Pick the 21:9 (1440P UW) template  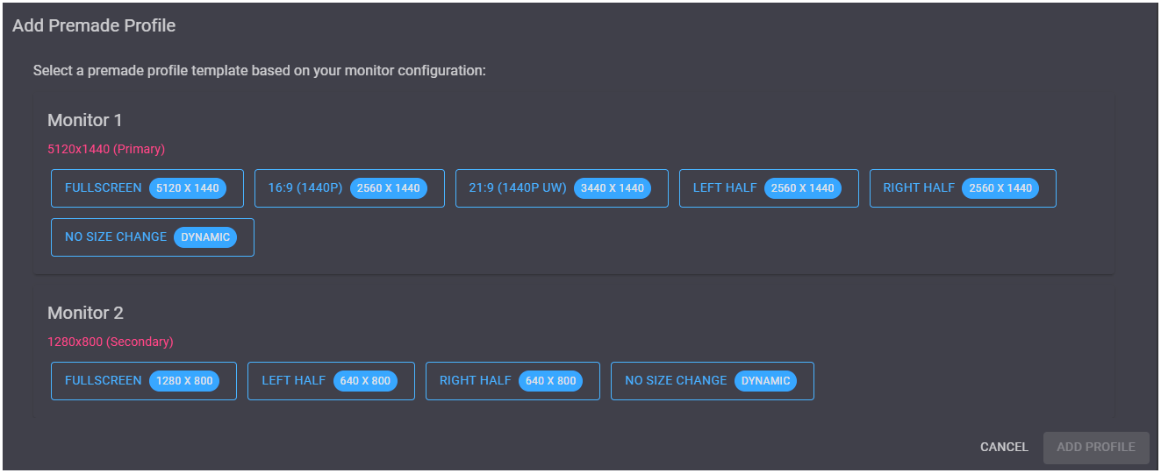click(x=562, y=188)
